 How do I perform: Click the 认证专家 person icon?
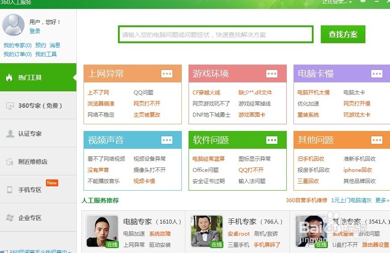pyautogui.click(x=10, y=134)
